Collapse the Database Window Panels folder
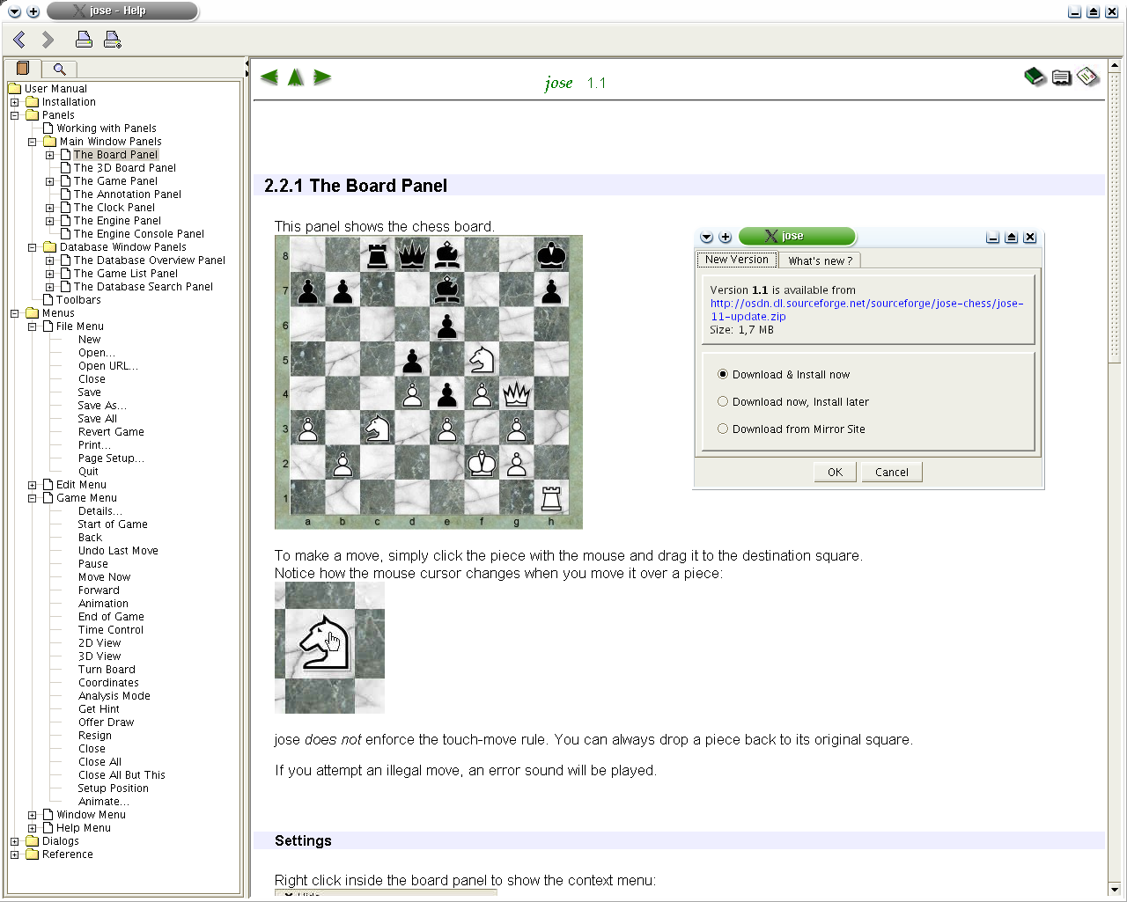The width and height of the screenshot is (1127, 902). (x=33, y=247)
